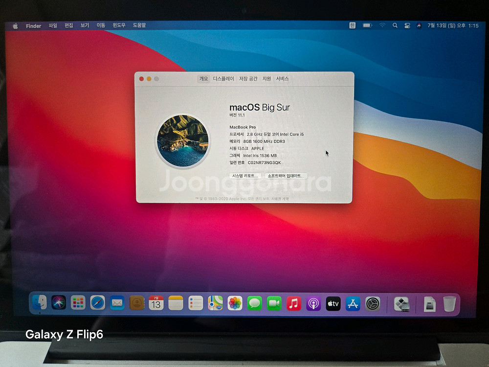Click the Intel Iris 1536 MB text

260,156
